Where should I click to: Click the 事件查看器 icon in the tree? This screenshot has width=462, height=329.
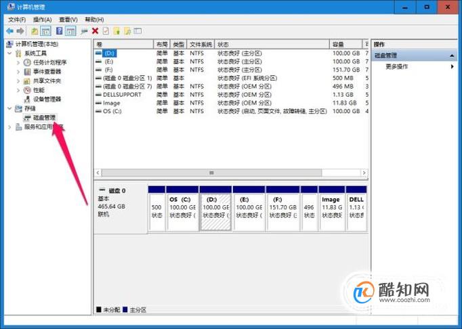(27, 72)
